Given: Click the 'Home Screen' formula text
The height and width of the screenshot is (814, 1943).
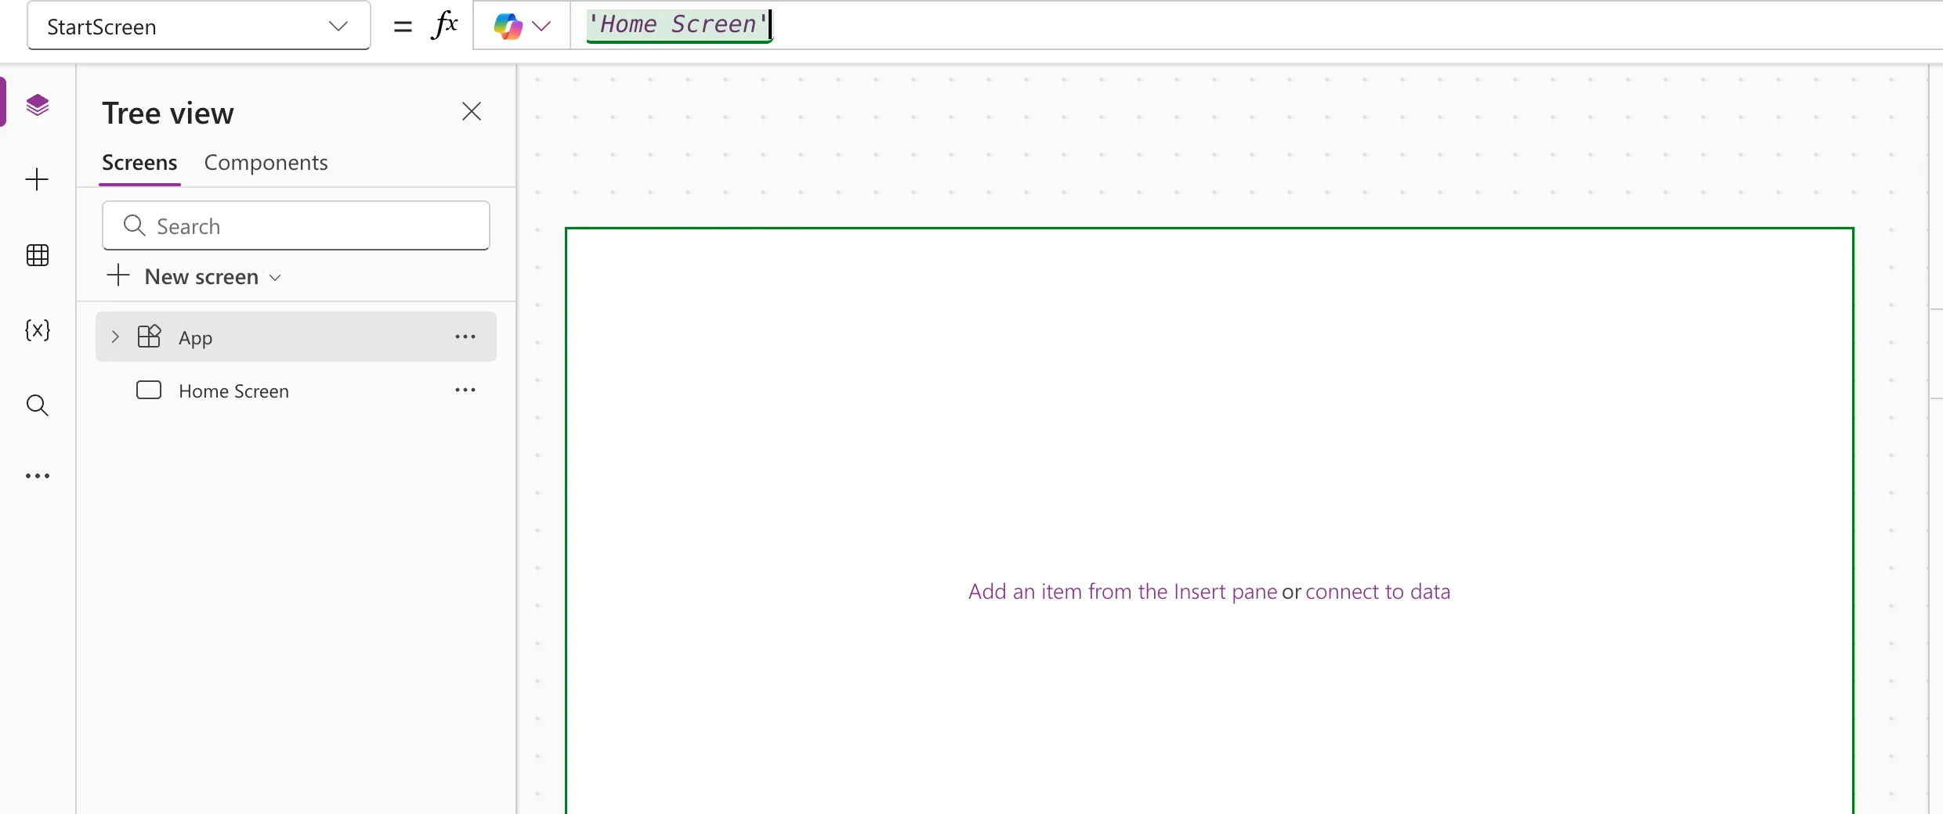Looking at the screenshot, I should 678,25.
